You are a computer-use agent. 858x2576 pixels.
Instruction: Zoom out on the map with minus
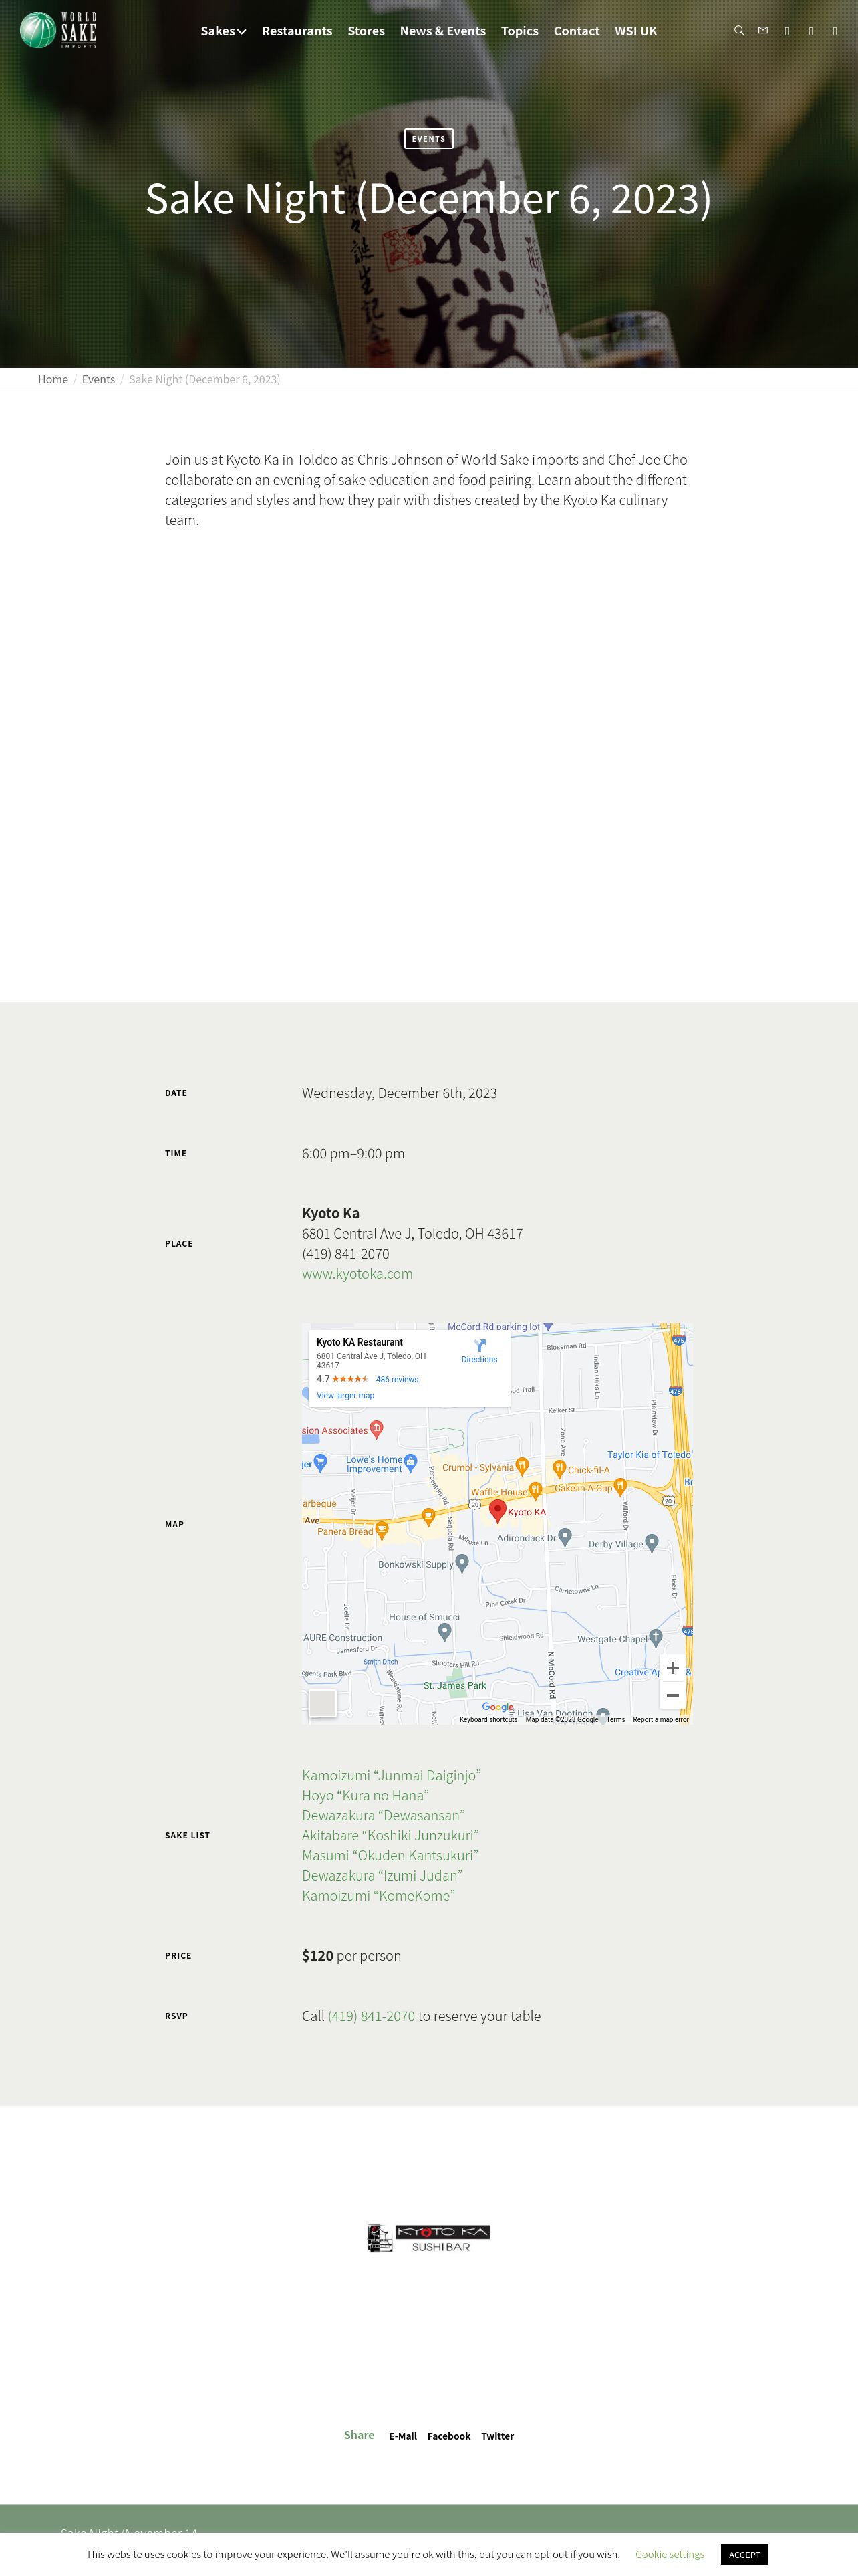coord(672,1695)
